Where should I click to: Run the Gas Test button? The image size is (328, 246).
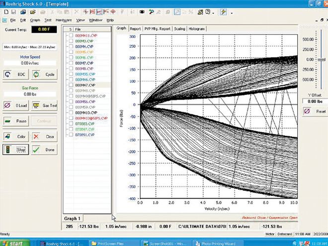[44, 105]
